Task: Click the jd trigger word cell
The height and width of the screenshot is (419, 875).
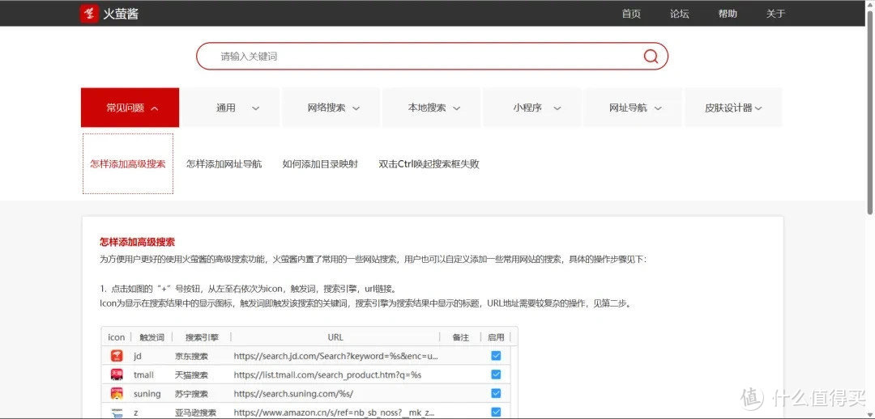Action: tap(138, 356)
